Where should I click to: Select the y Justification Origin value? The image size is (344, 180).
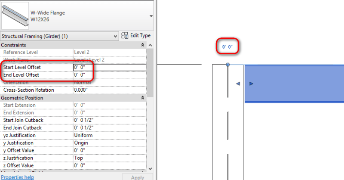109,143
